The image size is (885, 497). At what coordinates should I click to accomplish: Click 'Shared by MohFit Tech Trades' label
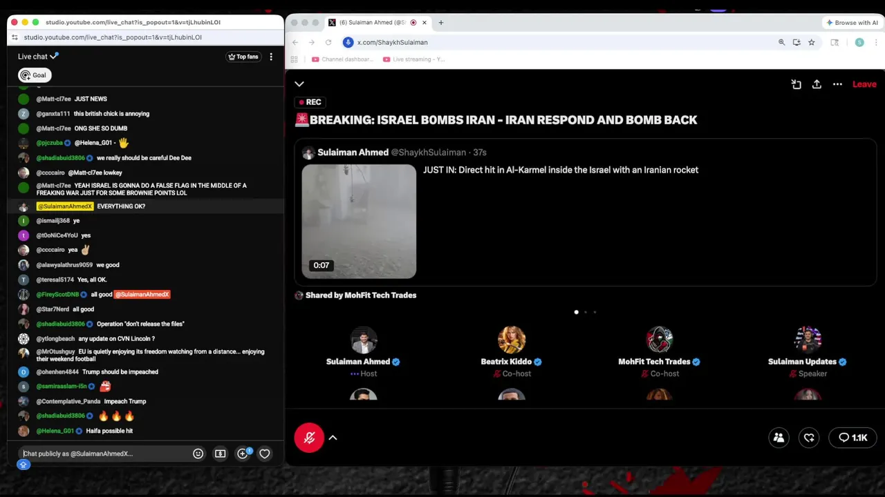point(361,295)
